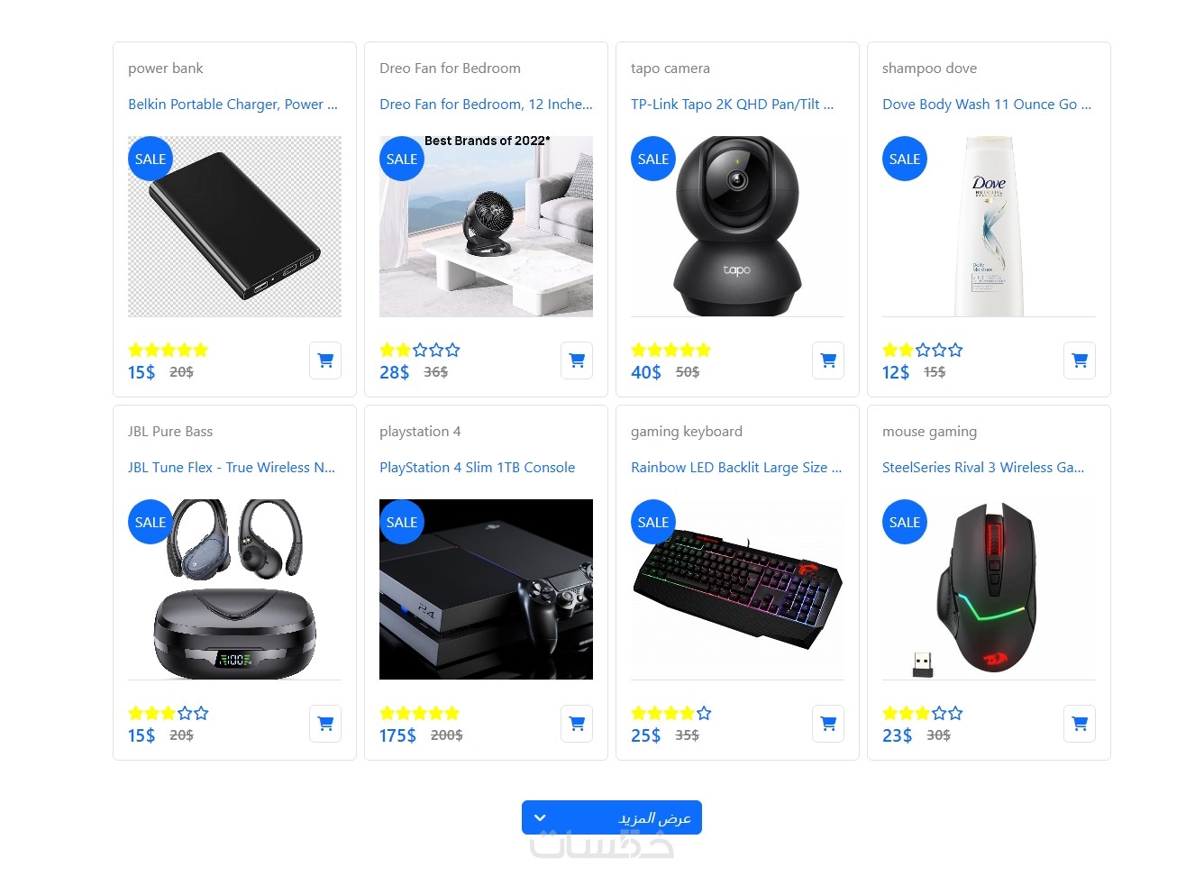Click the SALE badge on Tapo camera
1204x876 pixels.
pos(653,159)
